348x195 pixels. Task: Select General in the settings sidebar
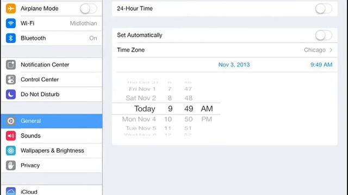coord(52,121)
